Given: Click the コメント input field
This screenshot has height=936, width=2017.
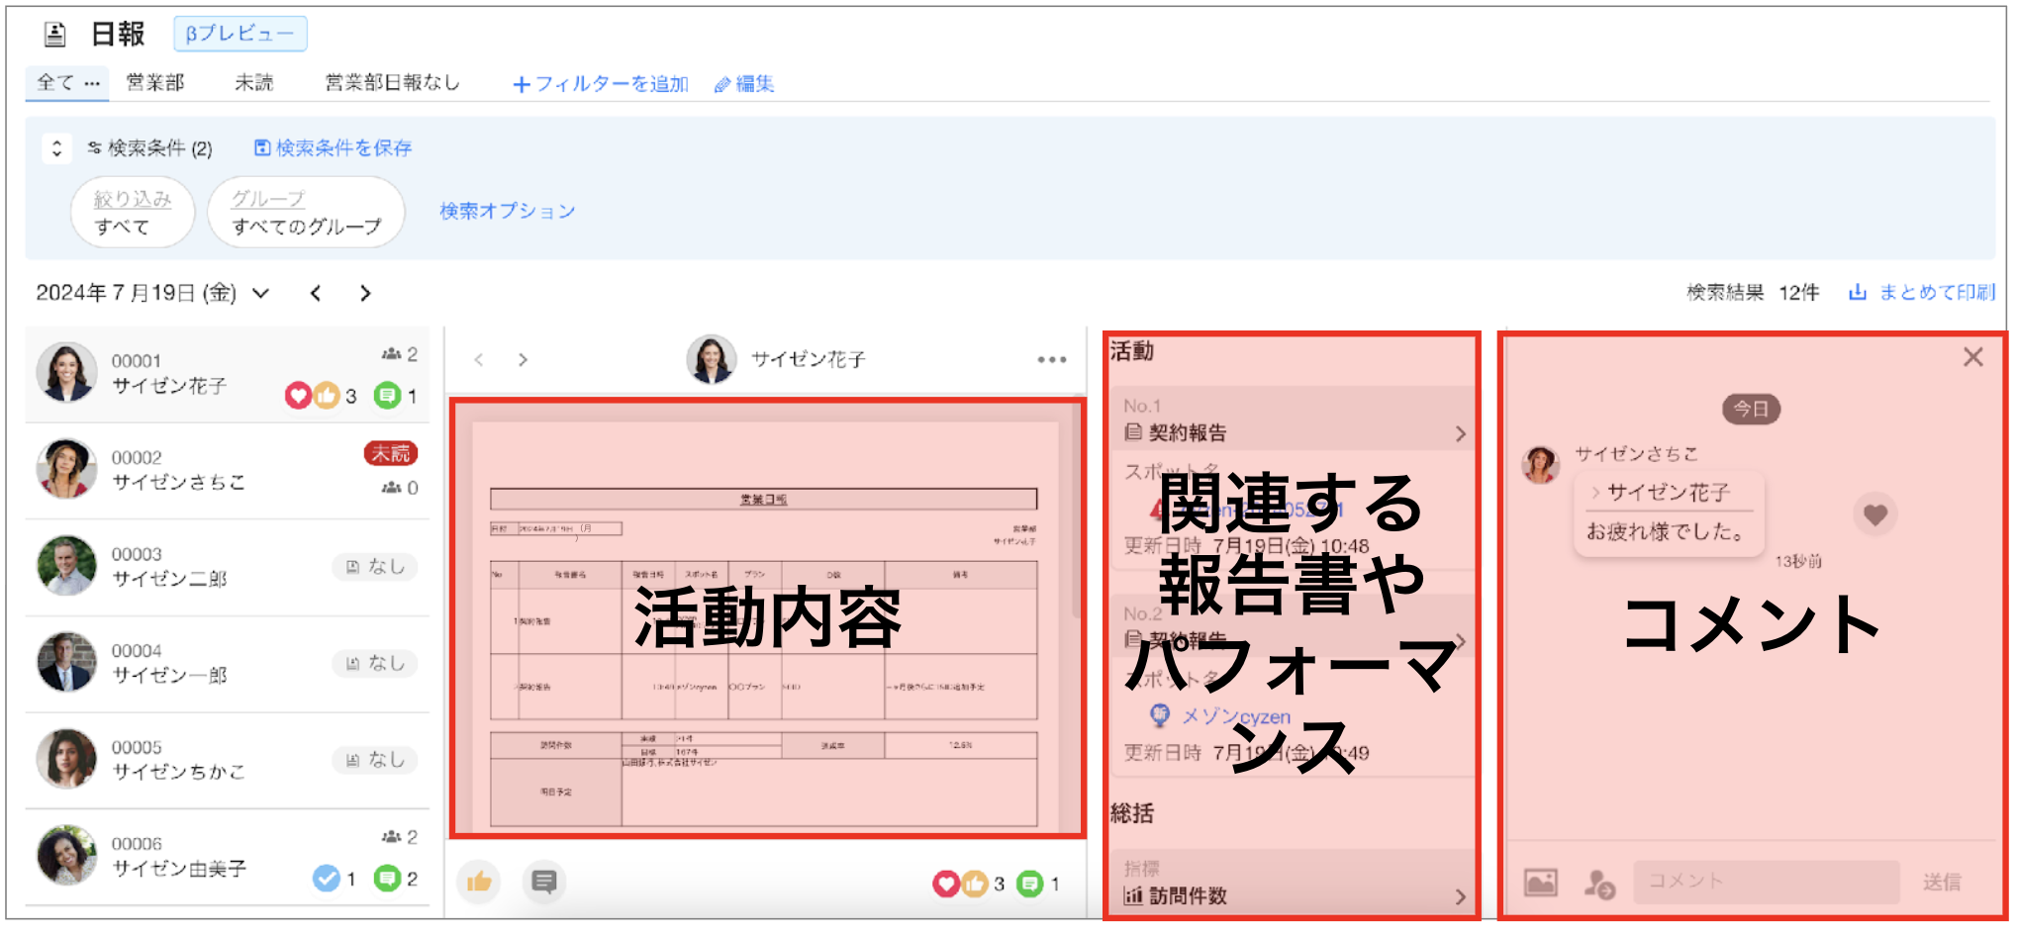Looking at the screenshot, I should pyautogui.click(x=1767, y=881).
